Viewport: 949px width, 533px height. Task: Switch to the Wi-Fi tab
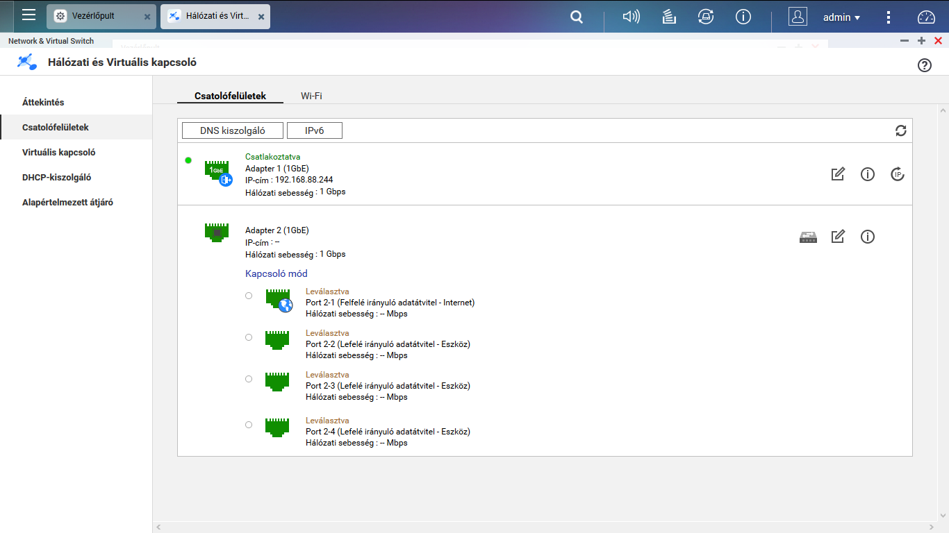(x=310, y=96)
